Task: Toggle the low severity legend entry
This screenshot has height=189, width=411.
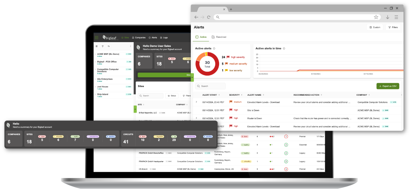Action: coord(236,70)
